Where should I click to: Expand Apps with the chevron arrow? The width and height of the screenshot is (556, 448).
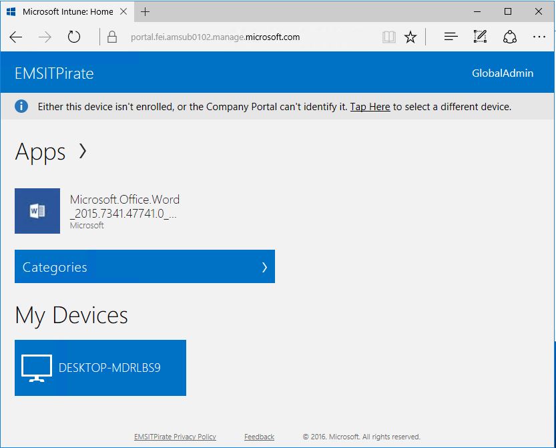click(x=83, y=151)
